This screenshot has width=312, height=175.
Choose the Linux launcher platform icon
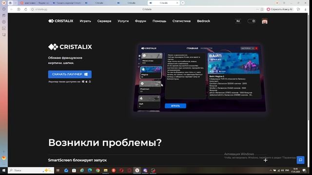[90, 82]
